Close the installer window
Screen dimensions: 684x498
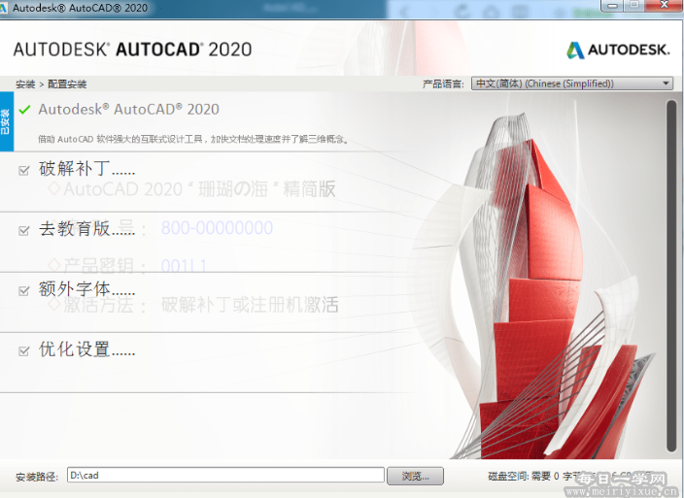pos(664,5)
